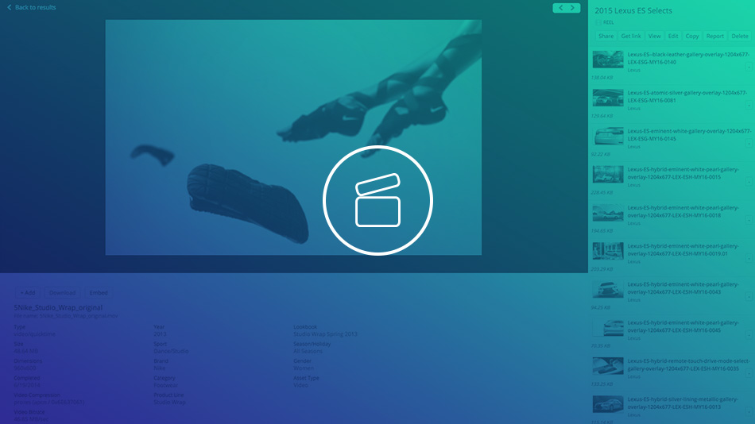The height and width of the screenshot is (424, 755).
Task: Open dropdown for black-leather gallery item MY16-0140
Action: point(749,67)
